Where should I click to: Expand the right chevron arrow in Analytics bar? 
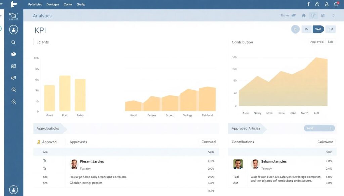click(x=333, y=16)
